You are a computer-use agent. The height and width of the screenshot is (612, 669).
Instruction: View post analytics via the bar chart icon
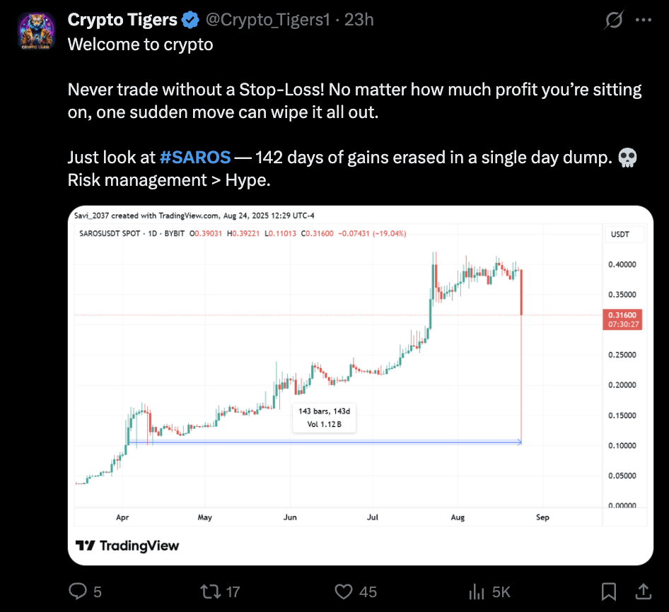click(477, 592)
